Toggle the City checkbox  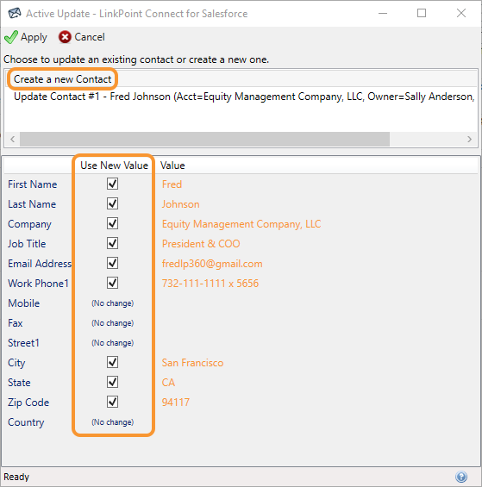pos(112,363)
